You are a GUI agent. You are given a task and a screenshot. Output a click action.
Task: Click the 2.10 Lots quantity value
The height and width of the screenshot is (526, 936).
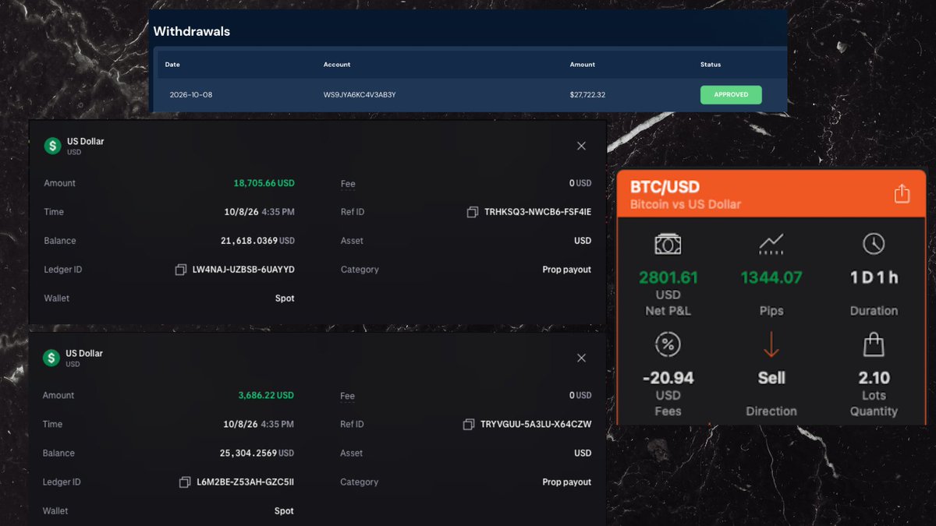874,378
